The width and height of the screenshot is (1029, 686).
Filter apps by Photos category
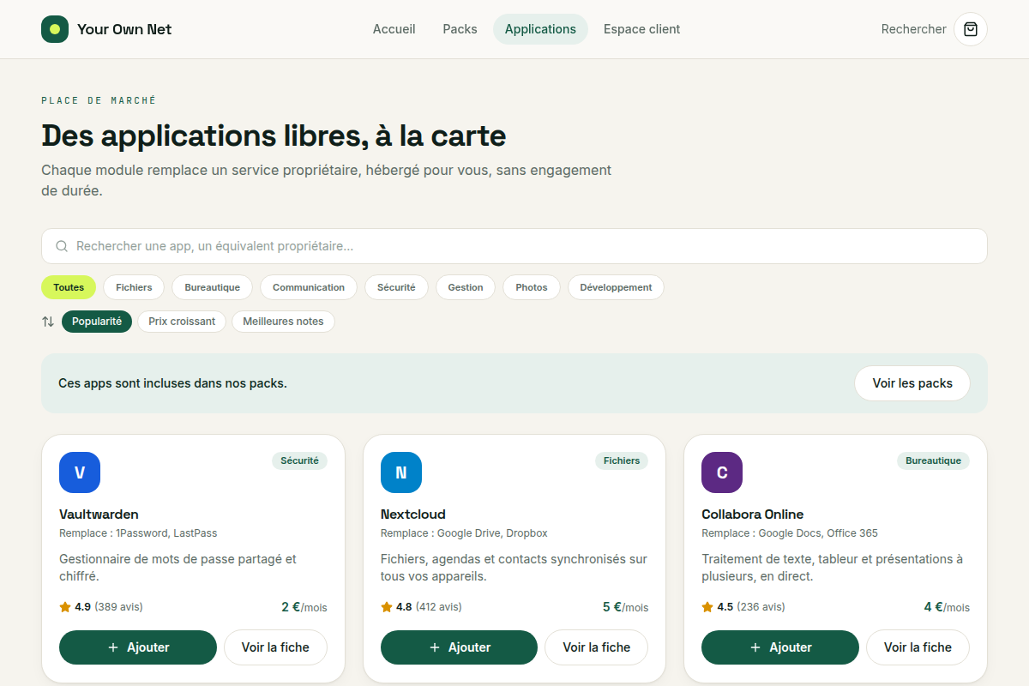click(532, 287)
